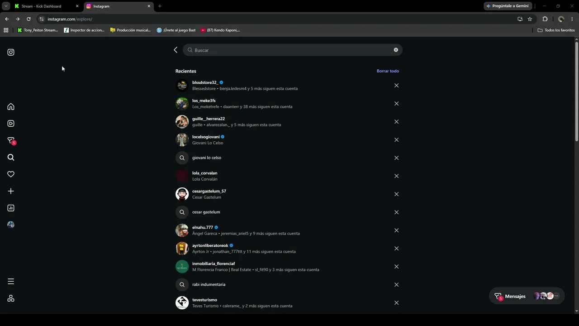Click the Meta apps icon at sidebar bottom

[x=11, y=298]
